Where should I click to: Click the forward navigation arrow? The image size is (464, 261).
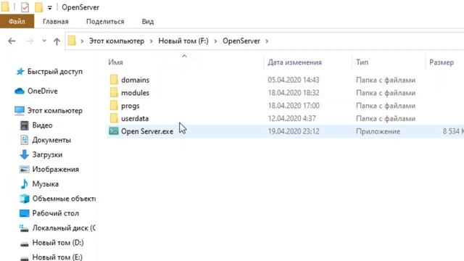(x=30, y=41)
